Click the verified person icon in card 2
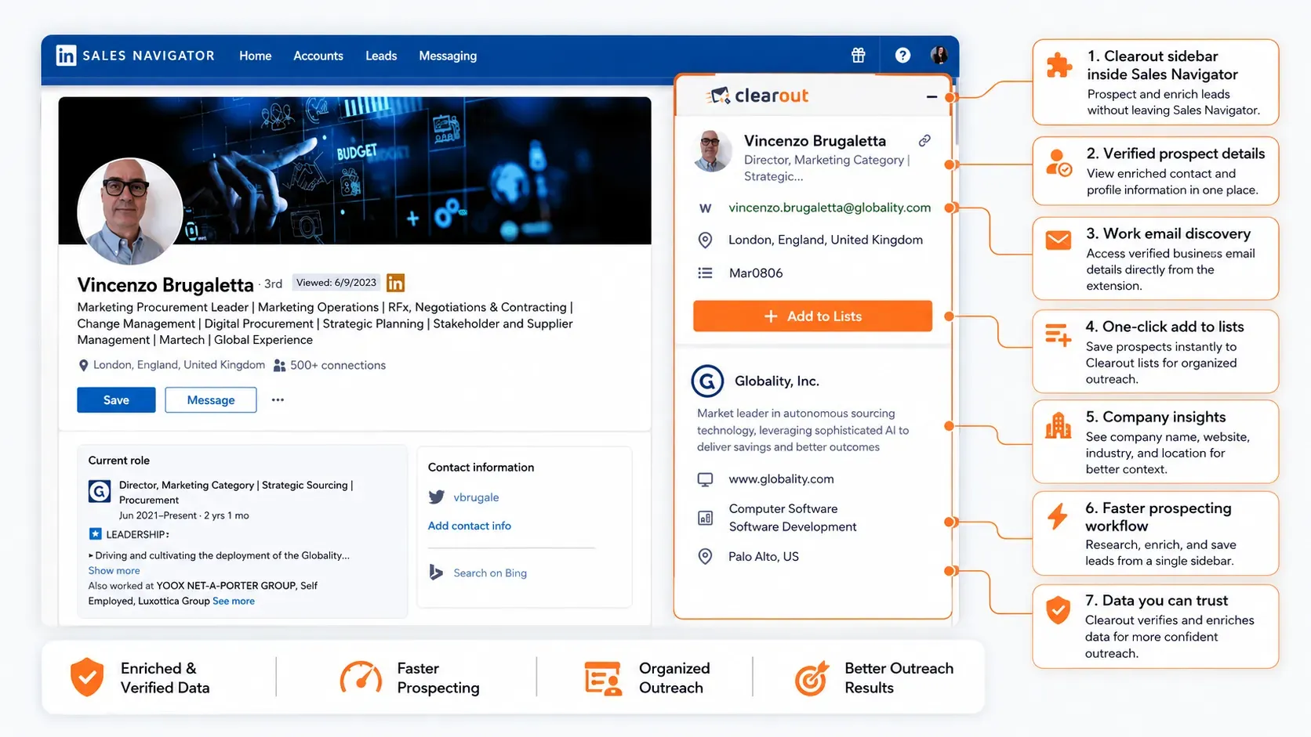The width and height of the screenshot is (1311, 737). pos(1059,163)
